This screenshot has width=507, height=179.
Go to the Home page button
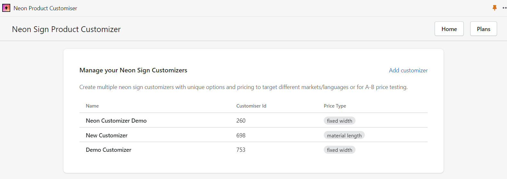pyautogui.click(x=449, y=29)
